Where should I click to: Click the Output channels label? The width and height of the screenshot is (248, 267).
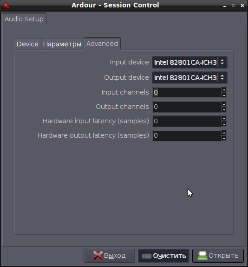point(122,107)
